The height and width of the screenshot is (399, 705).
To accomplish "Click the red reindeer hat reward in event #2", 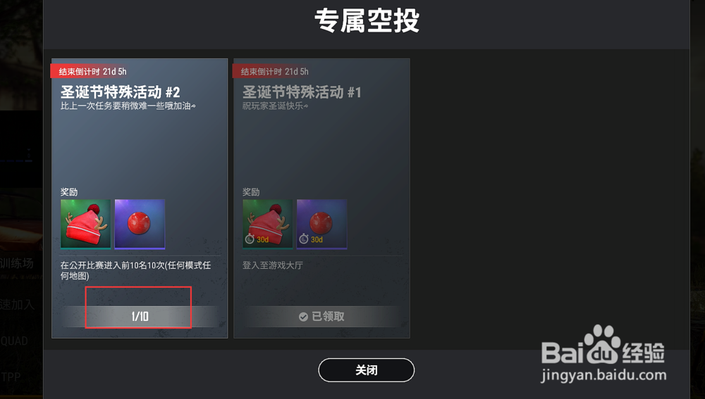I will pos(85,224).
